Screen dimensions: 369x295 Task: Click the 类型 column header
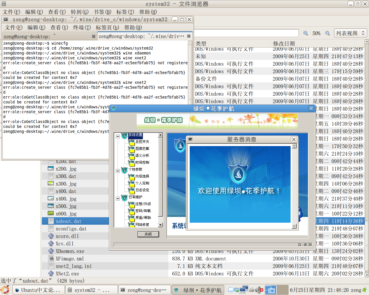[233, 43]
